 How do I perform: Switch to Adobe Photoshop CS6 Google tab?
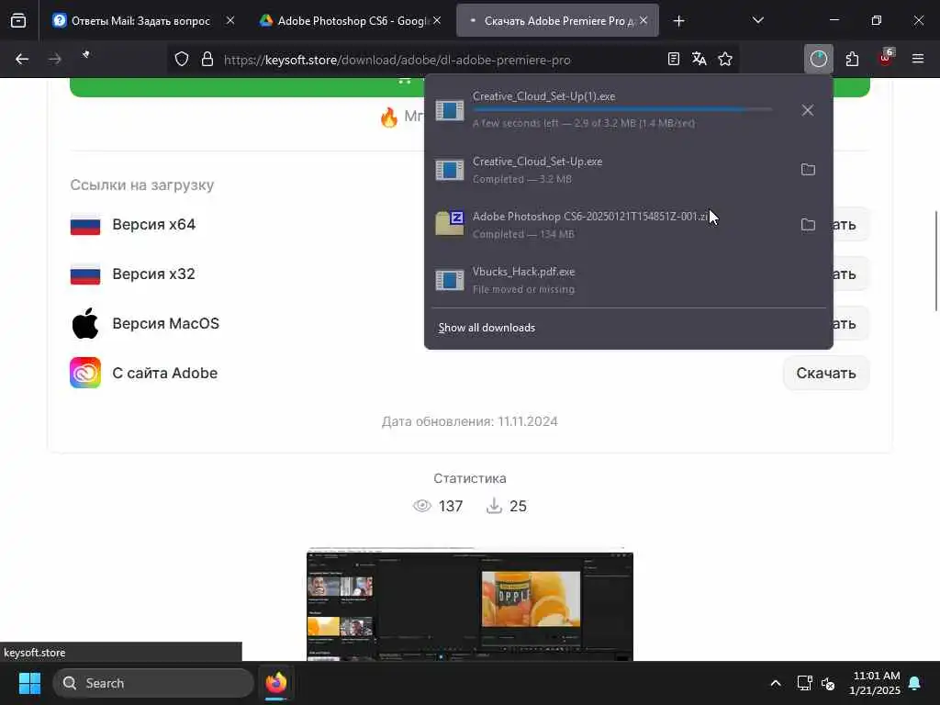pyautogui.click(x=351, y=21)
